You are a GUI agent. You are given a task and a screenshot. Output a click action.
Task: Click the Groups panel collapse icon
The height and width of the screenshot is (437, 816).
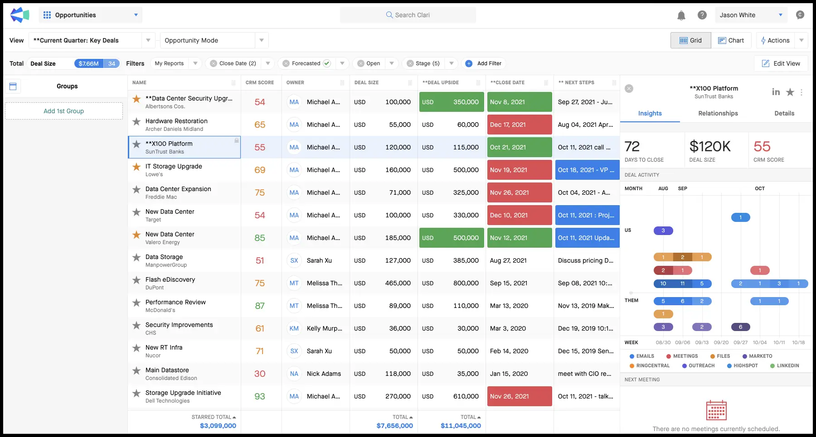coord(13,86)
